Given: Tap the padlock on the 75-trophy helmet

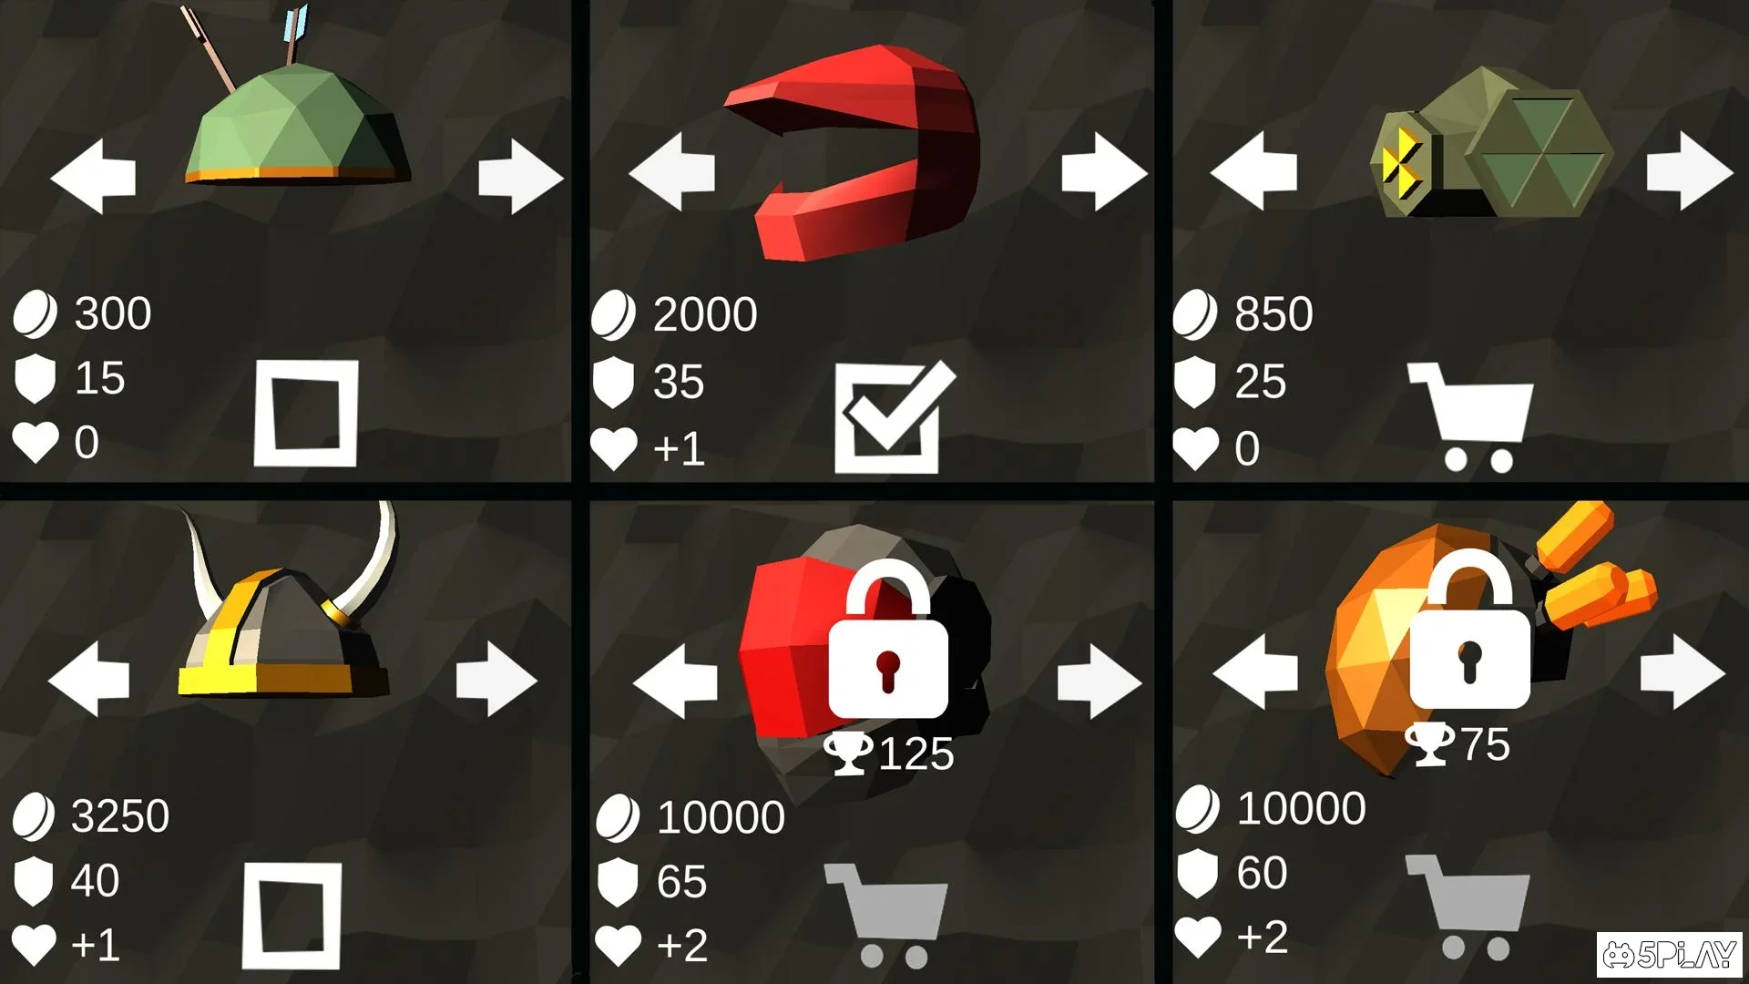Looking at the screenshot, I should tap(1469, 629).
